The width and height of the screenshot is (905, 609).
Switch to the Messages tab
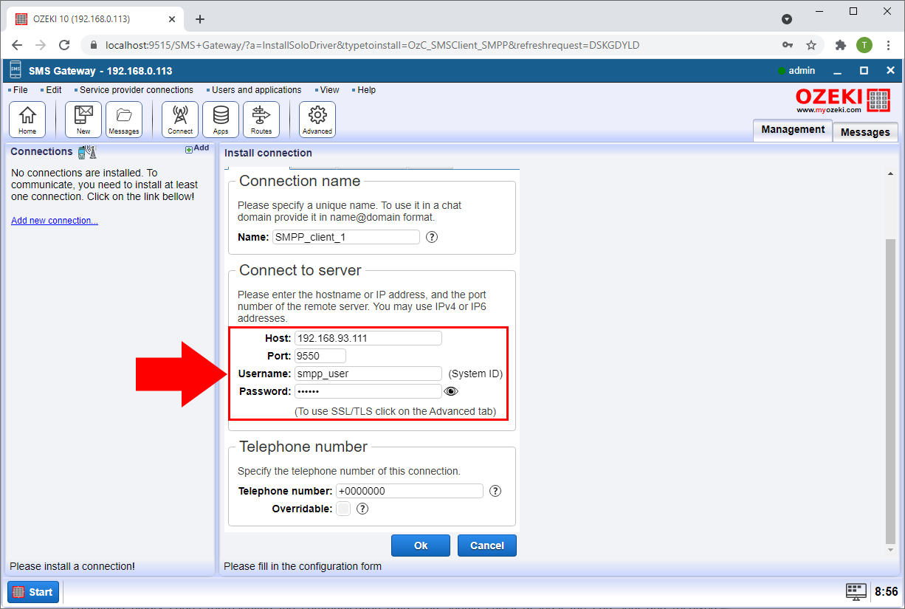(x=865, y=132)
